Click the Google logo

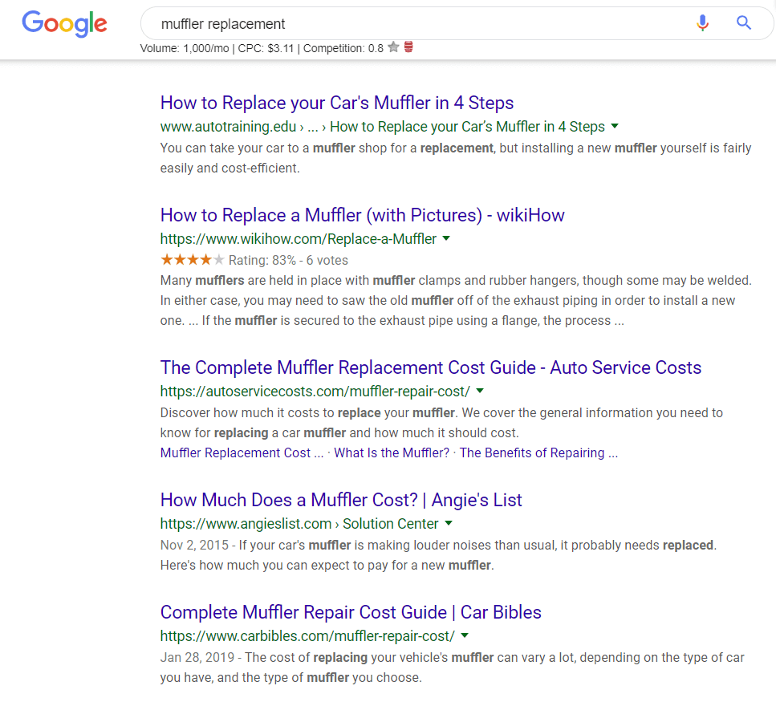pos(64,22)
